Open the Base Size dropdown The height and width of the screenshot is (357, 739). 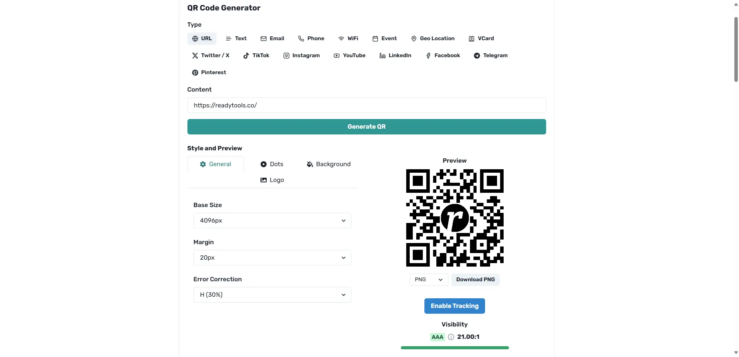272,220
